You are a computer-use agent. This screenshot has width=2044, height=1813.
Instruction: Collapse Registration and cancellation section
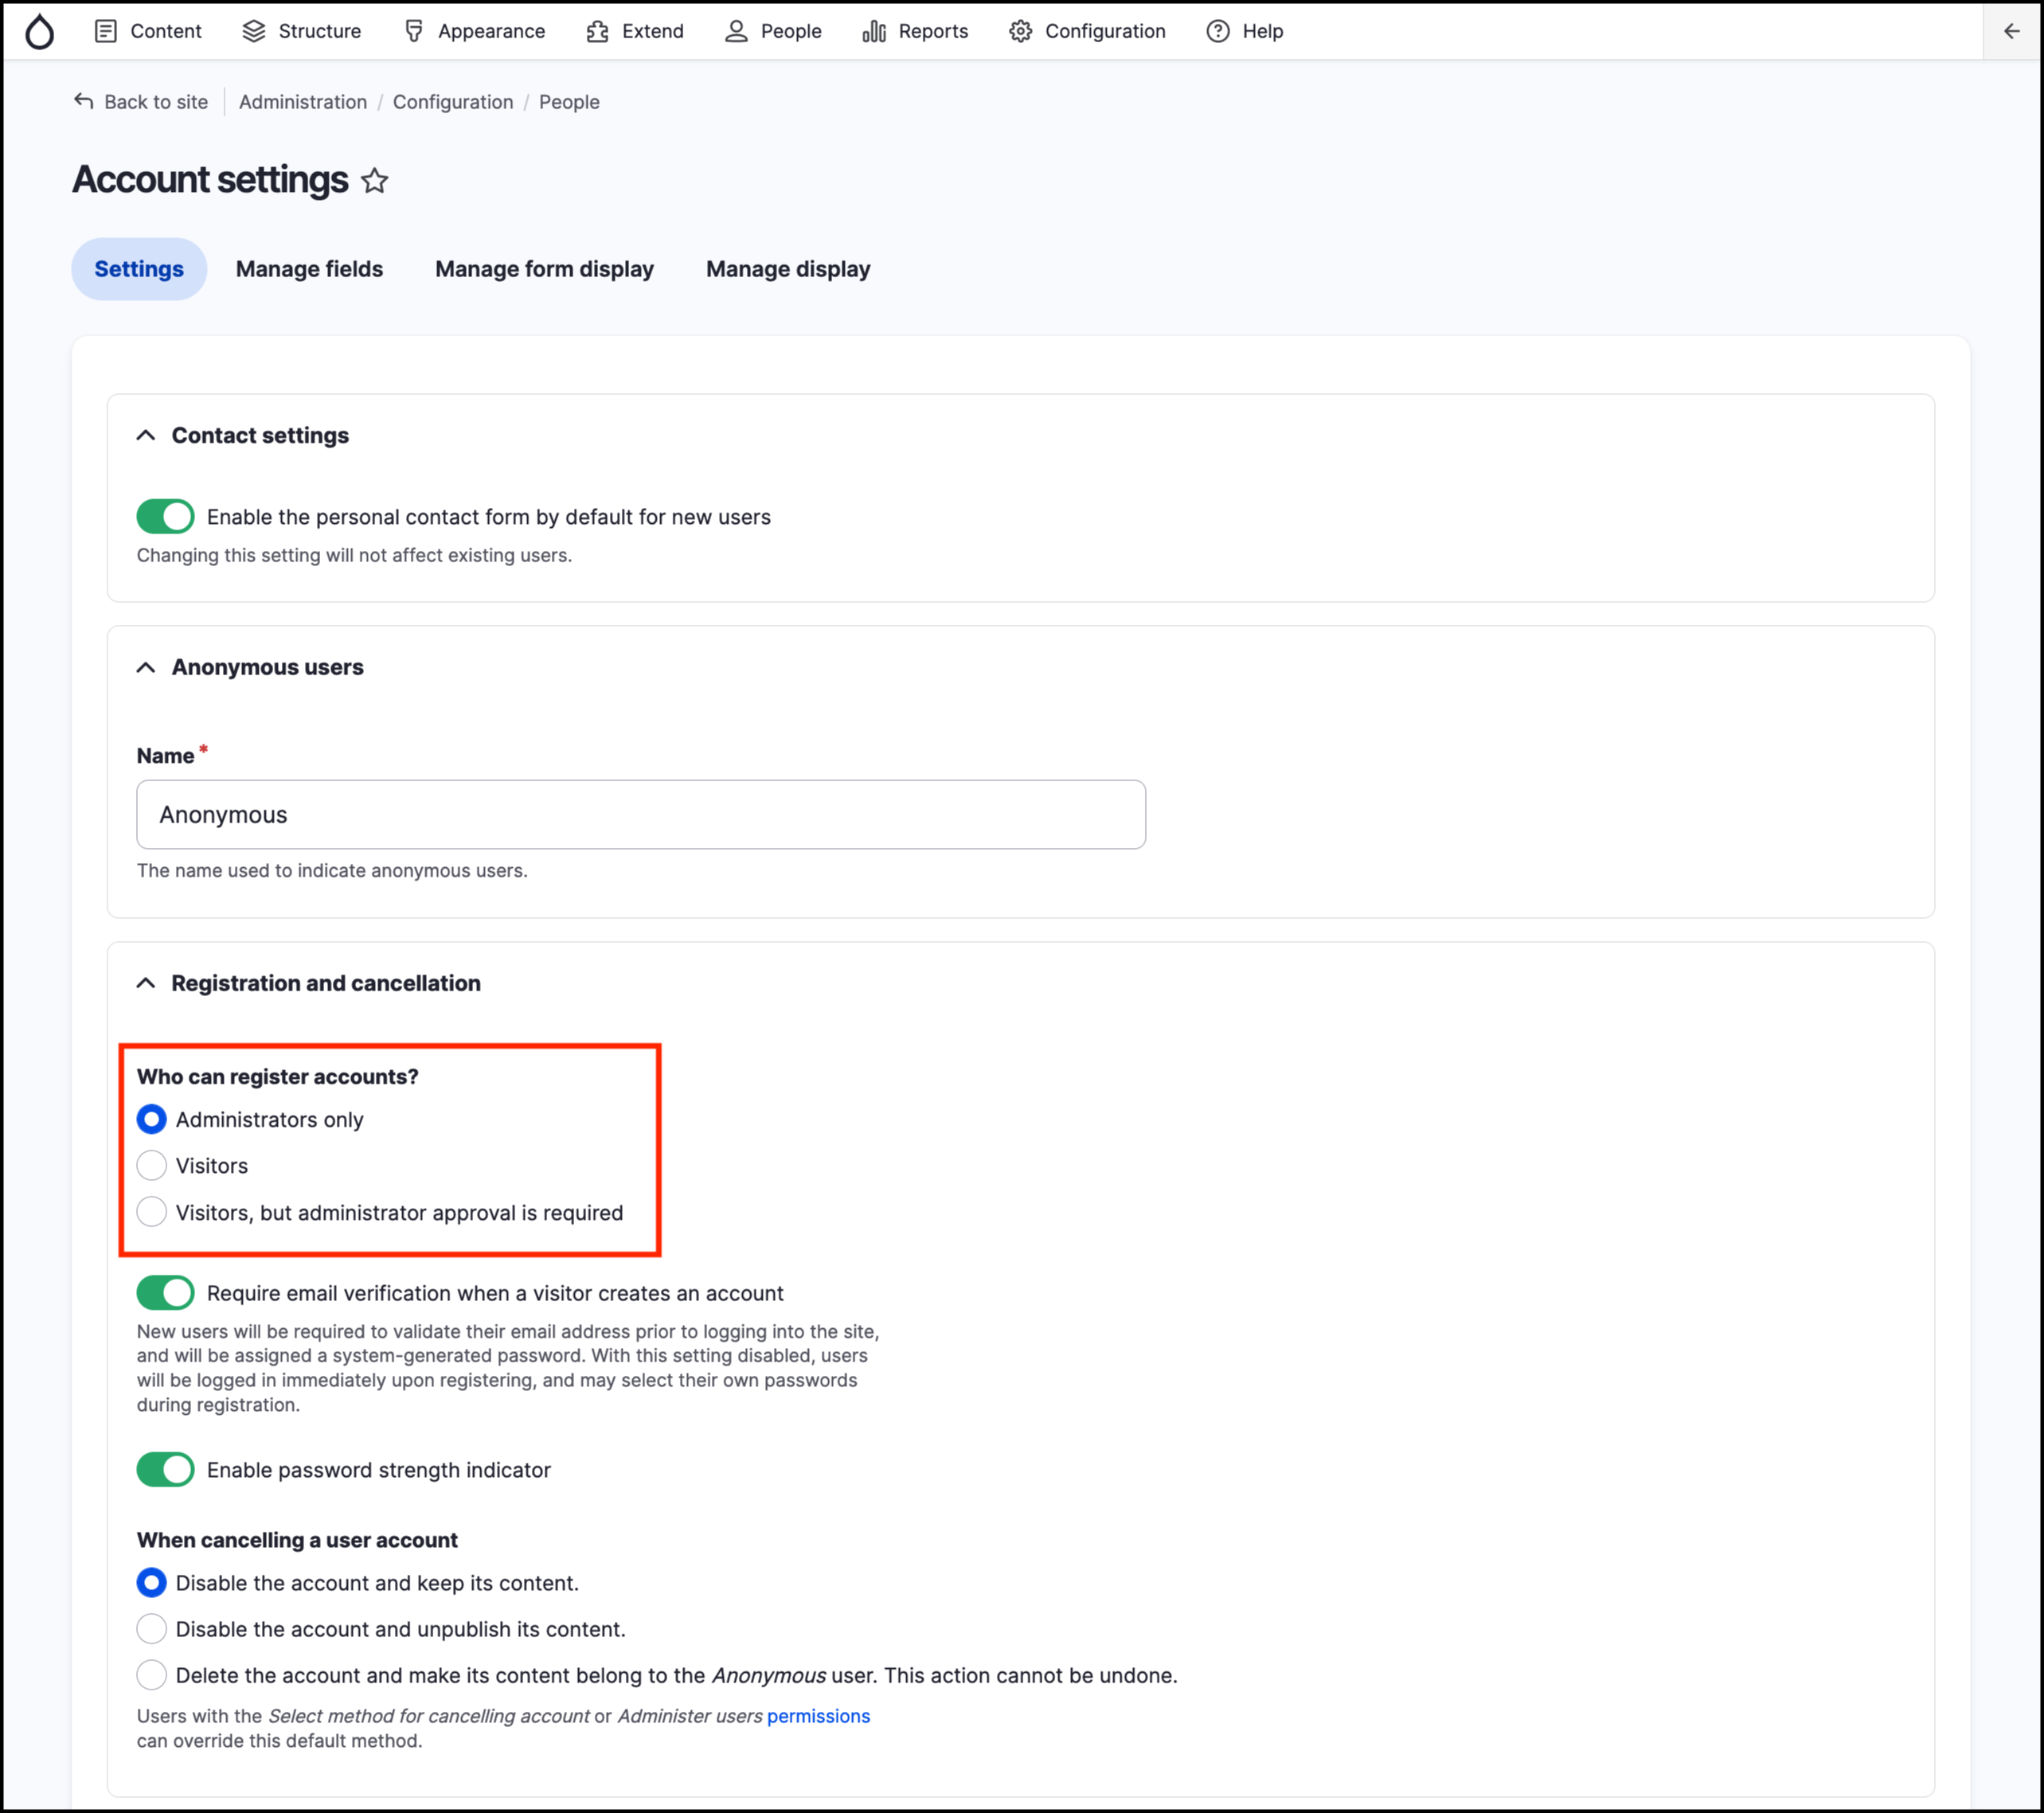tap(146, 984)
